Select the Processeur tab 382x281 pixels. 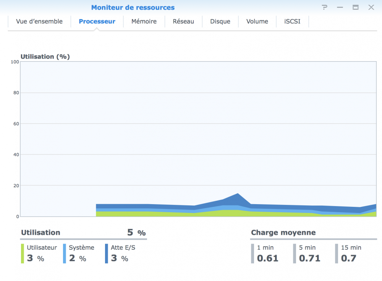[x=97, y=21]
